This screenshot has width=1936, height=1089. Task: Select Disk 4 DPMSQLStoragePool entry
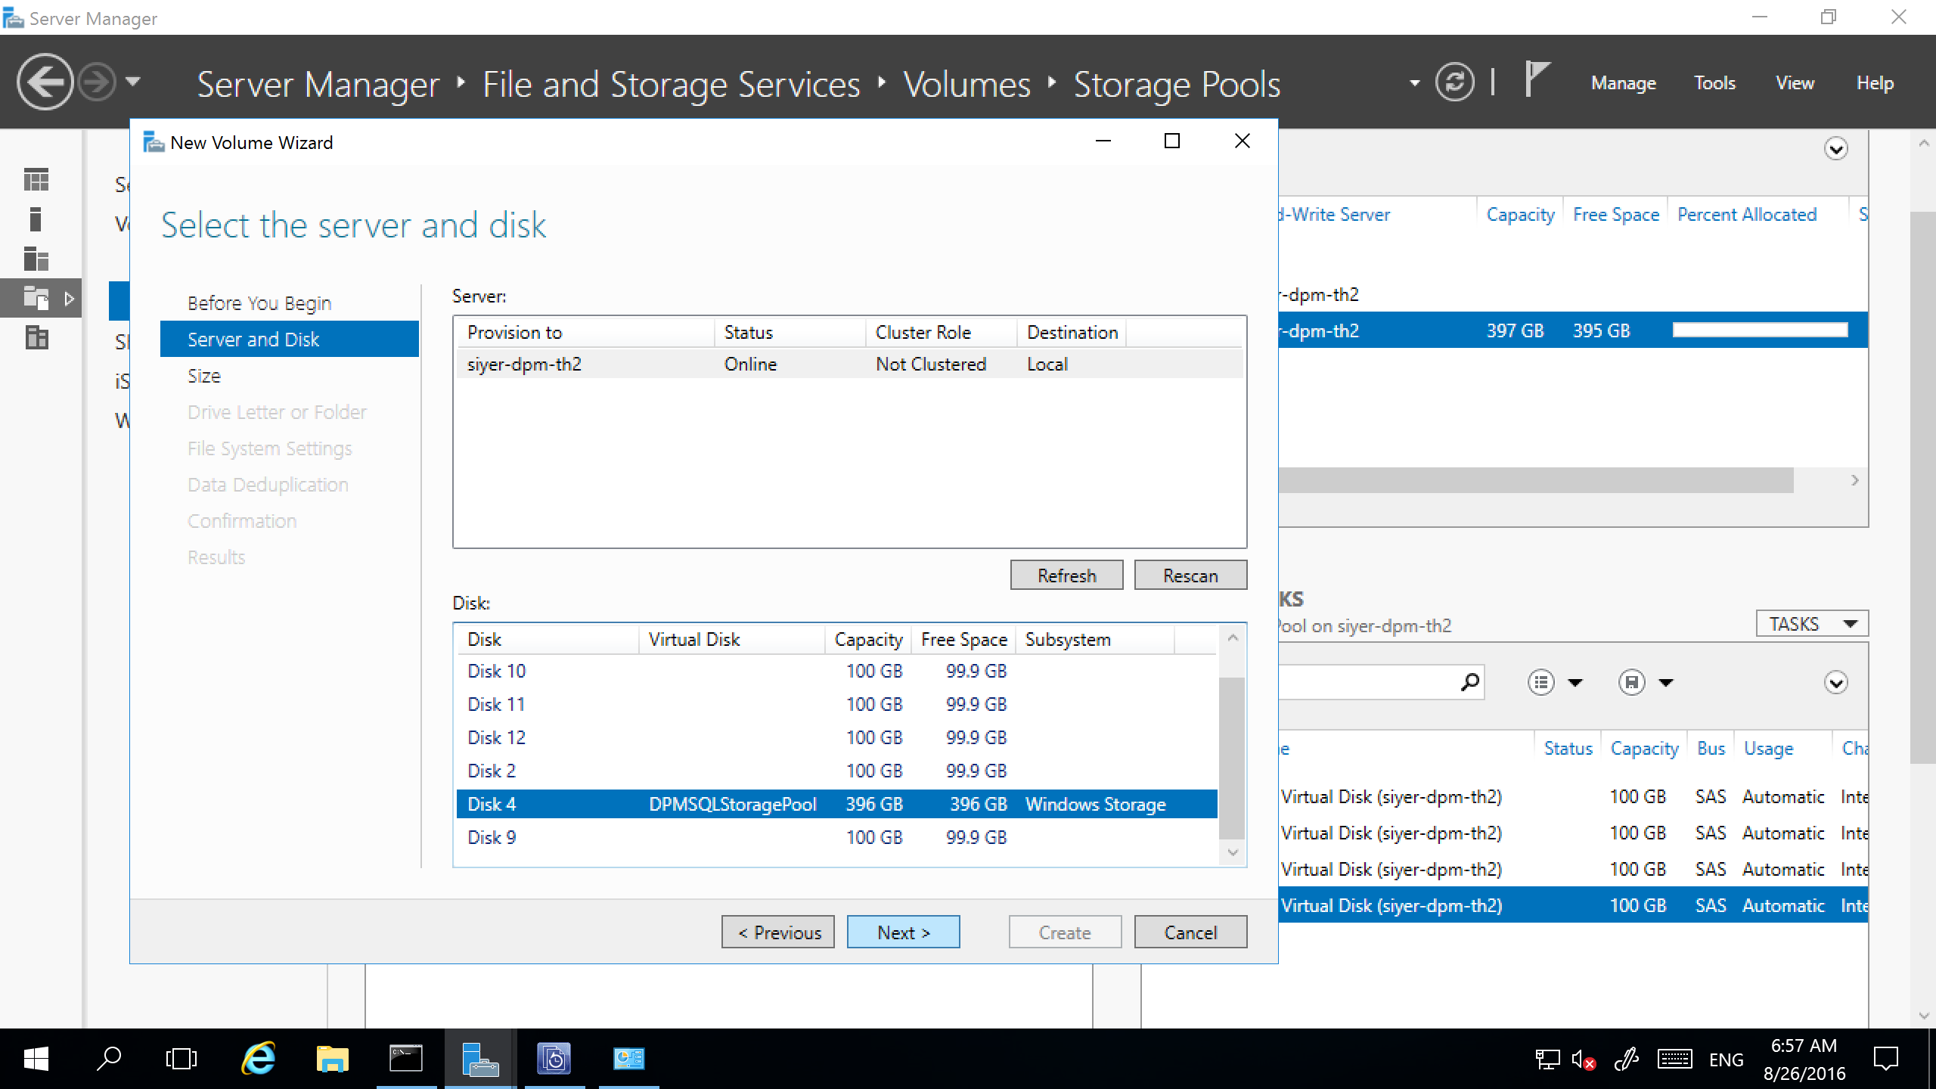point(840,803)
